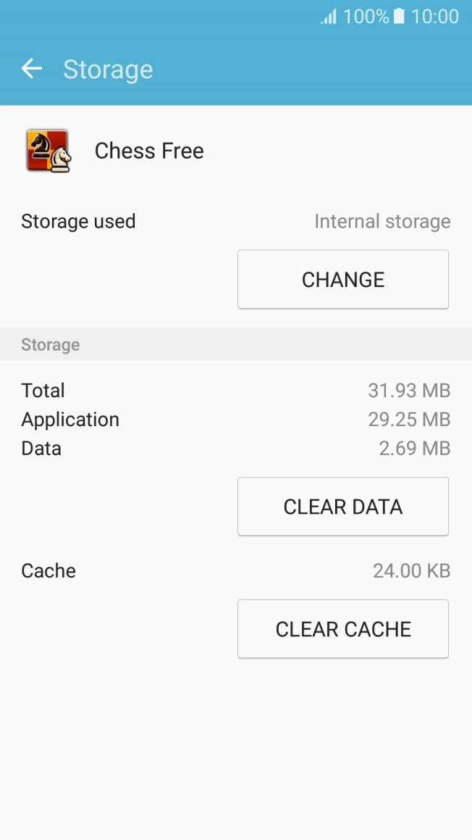Tap the Cache 24.00 KB value
The width and height of the screenshot is (472, 840).
point(411,570)
